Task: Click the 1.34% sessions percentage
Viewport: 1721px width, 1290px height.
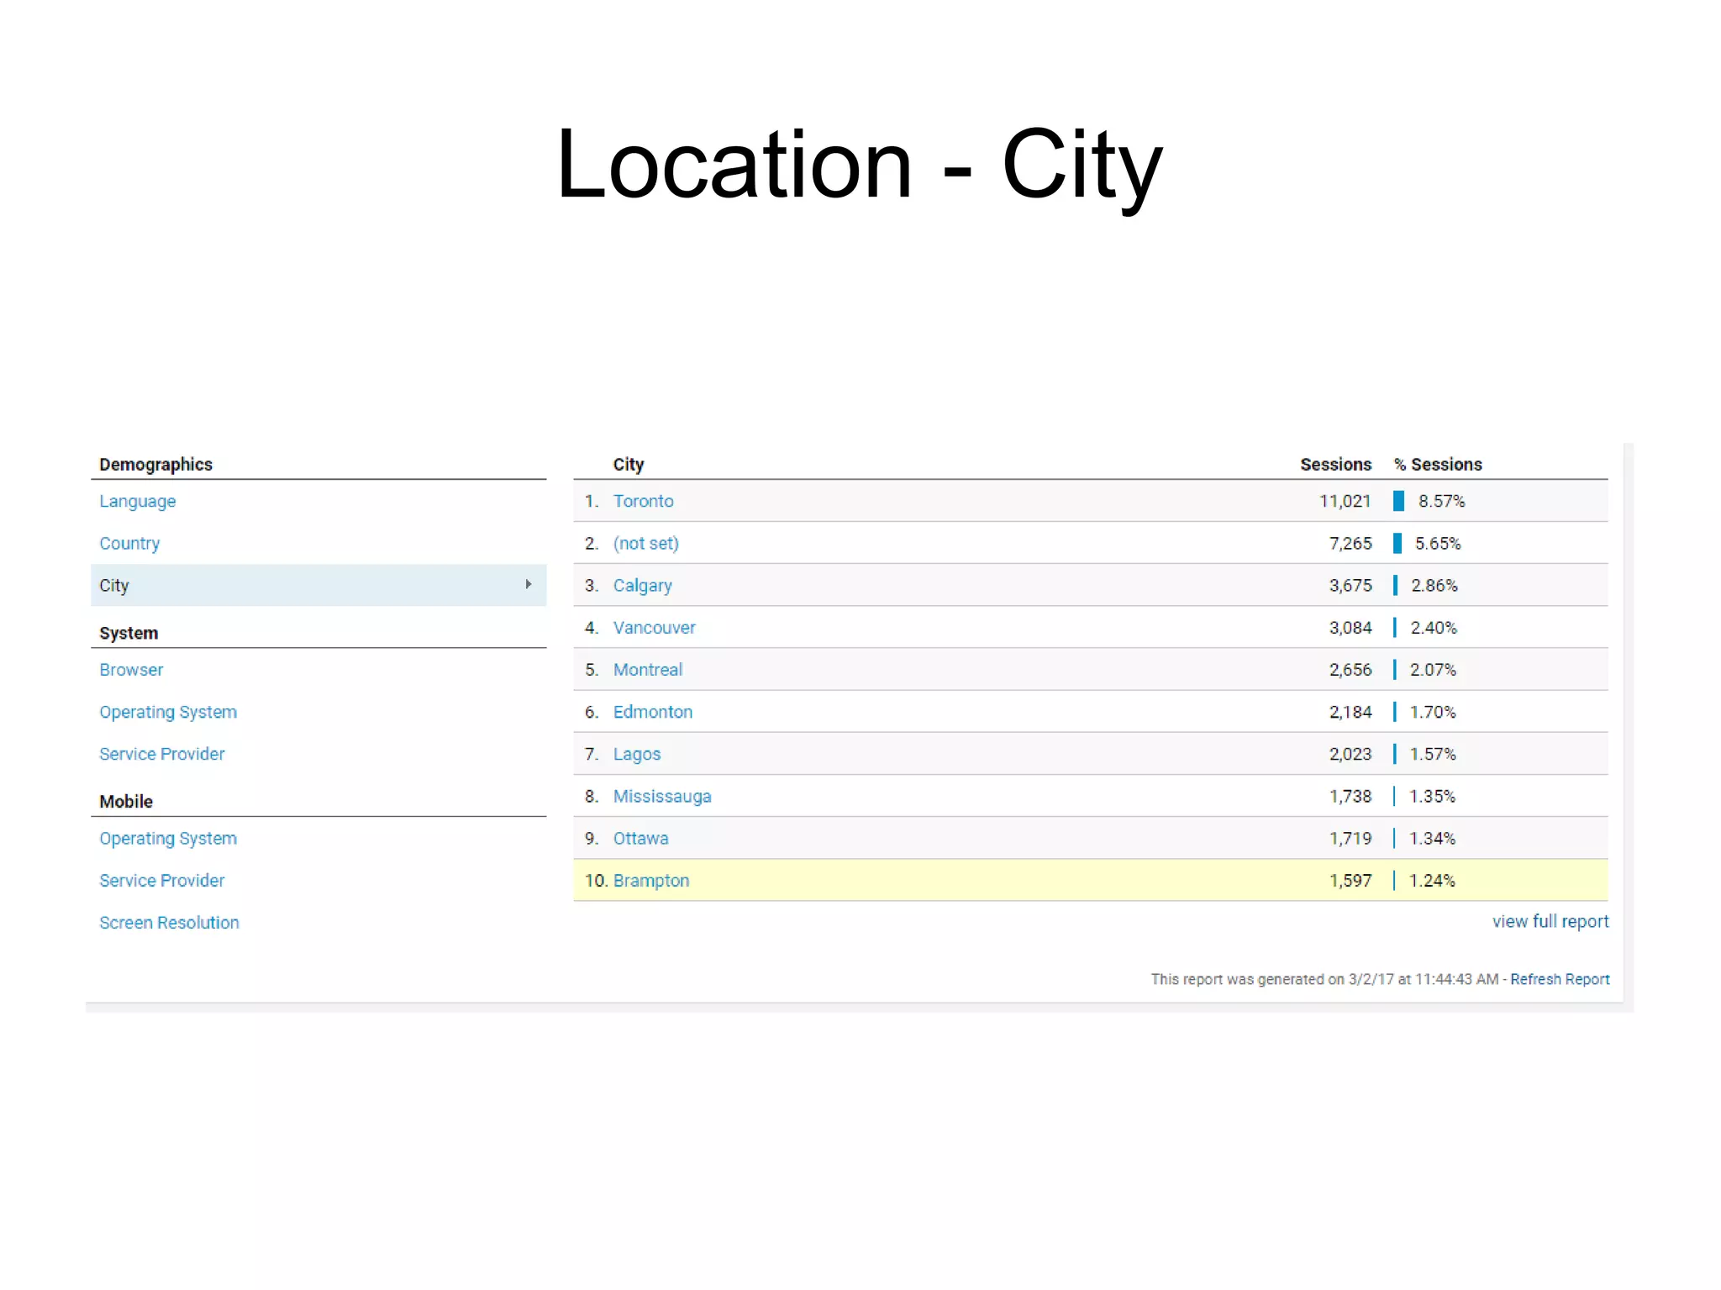Action: (1432, 838)
